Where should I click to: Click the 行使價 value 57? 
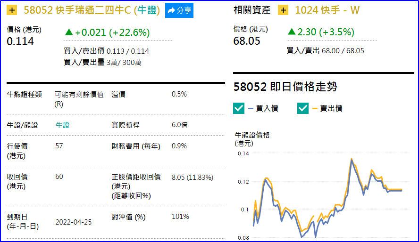(x=59, y=146)
